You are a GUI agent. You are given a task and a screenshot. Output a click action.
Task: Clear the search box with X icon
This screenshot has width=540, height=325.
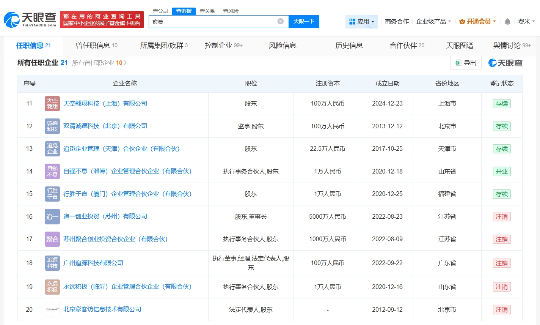pos(281,21)
